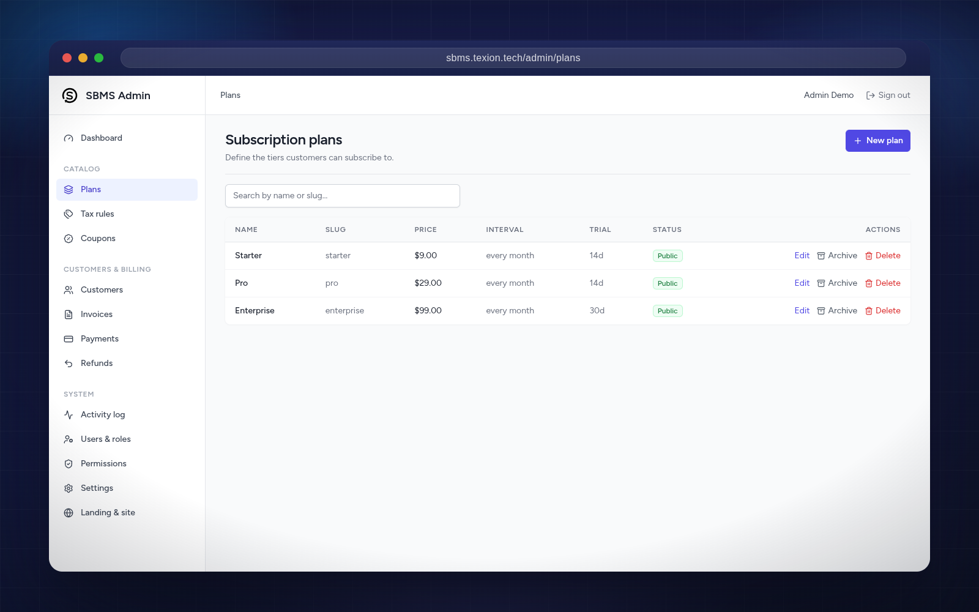Click the SBMS Admin logo icon
The height and width of the screenshot is (612, 979).
click(70, 95)
